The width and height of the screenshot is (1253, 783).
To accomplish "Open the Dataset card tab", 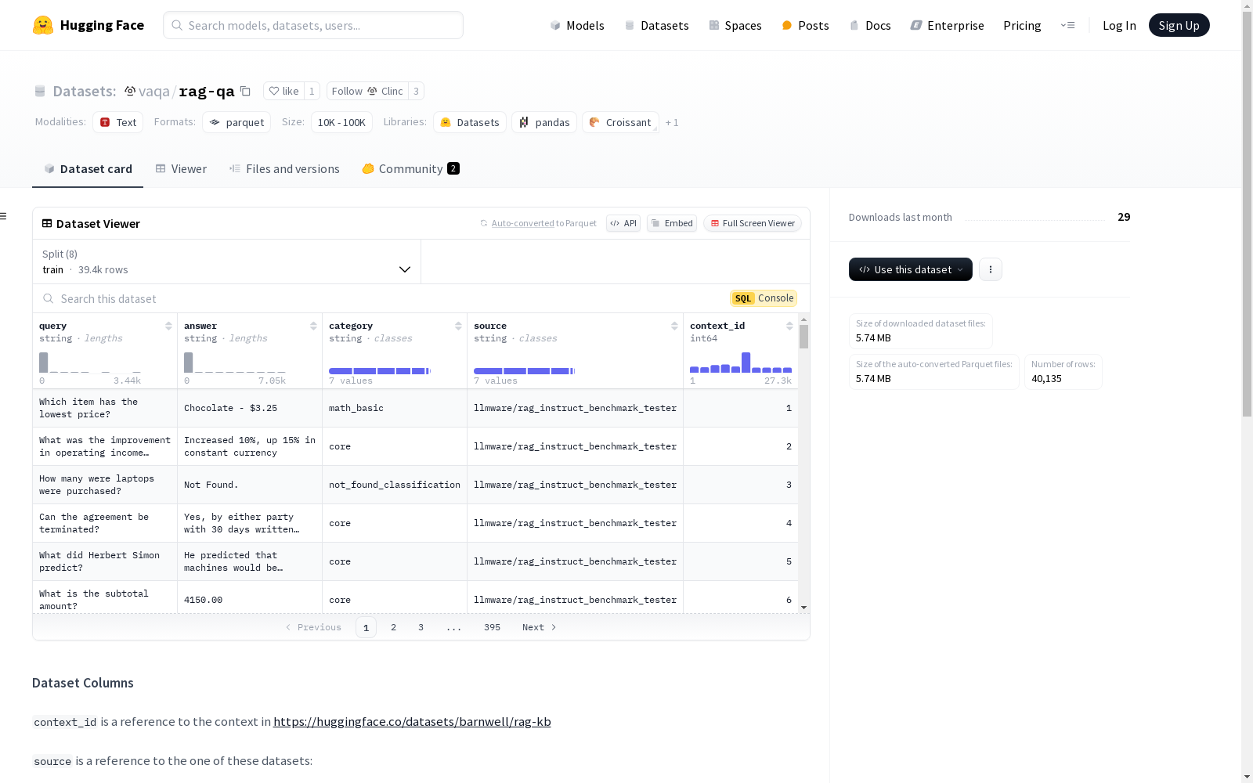I will coord(88,169).
